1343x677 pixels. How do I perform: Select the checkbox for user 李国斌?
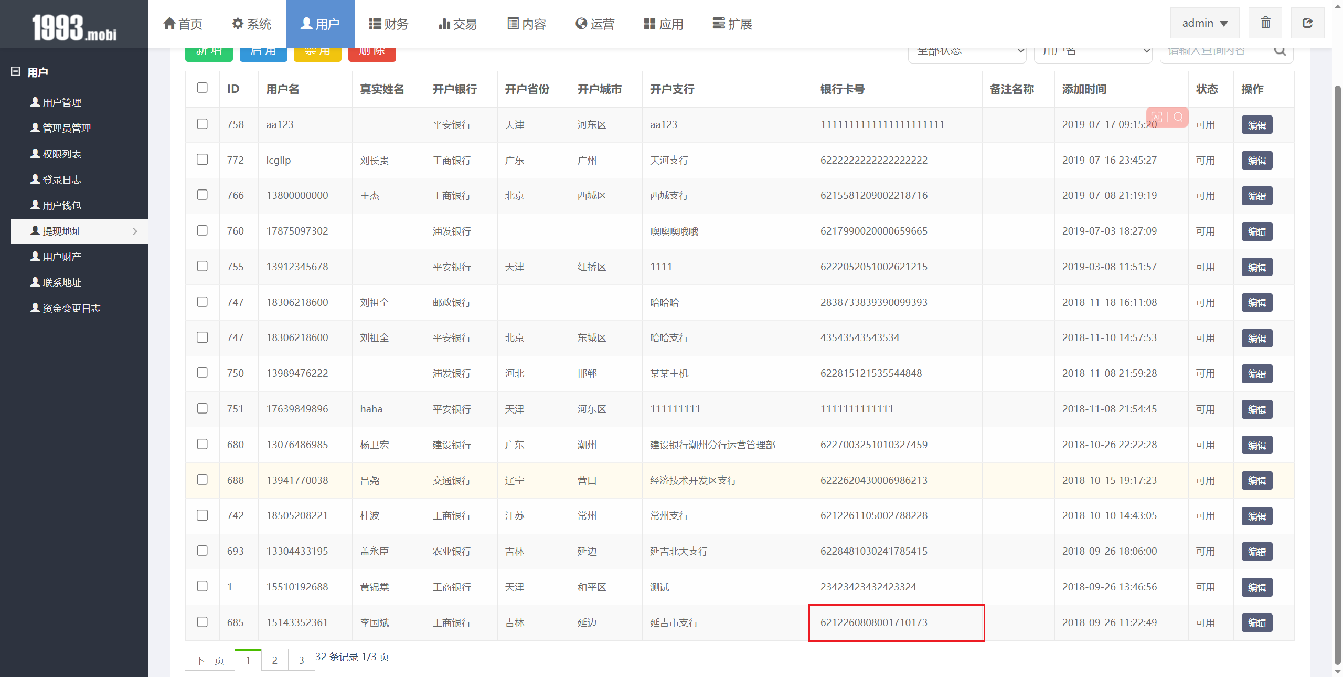[202, 622]
